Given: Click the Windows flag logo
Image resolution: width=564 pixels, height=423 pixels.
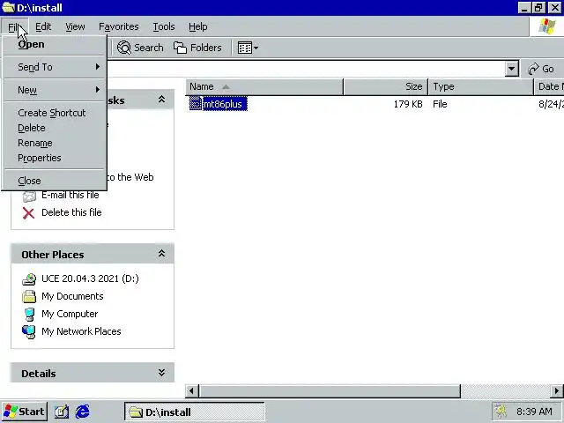Looking at the screenshot, I should (546, 26).
